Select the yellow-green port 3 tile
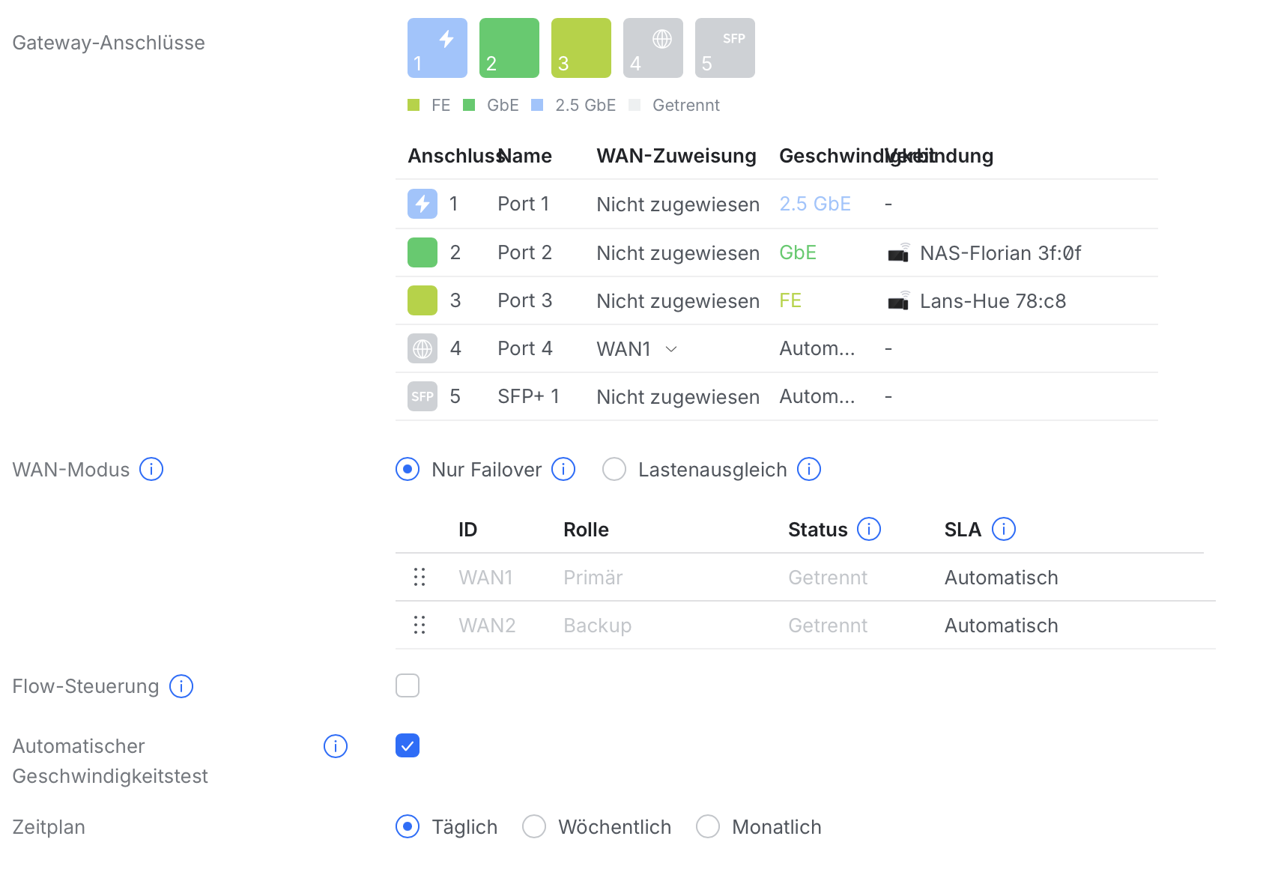Viewport: 1266px width, 869px height. [x=581, y=48]
